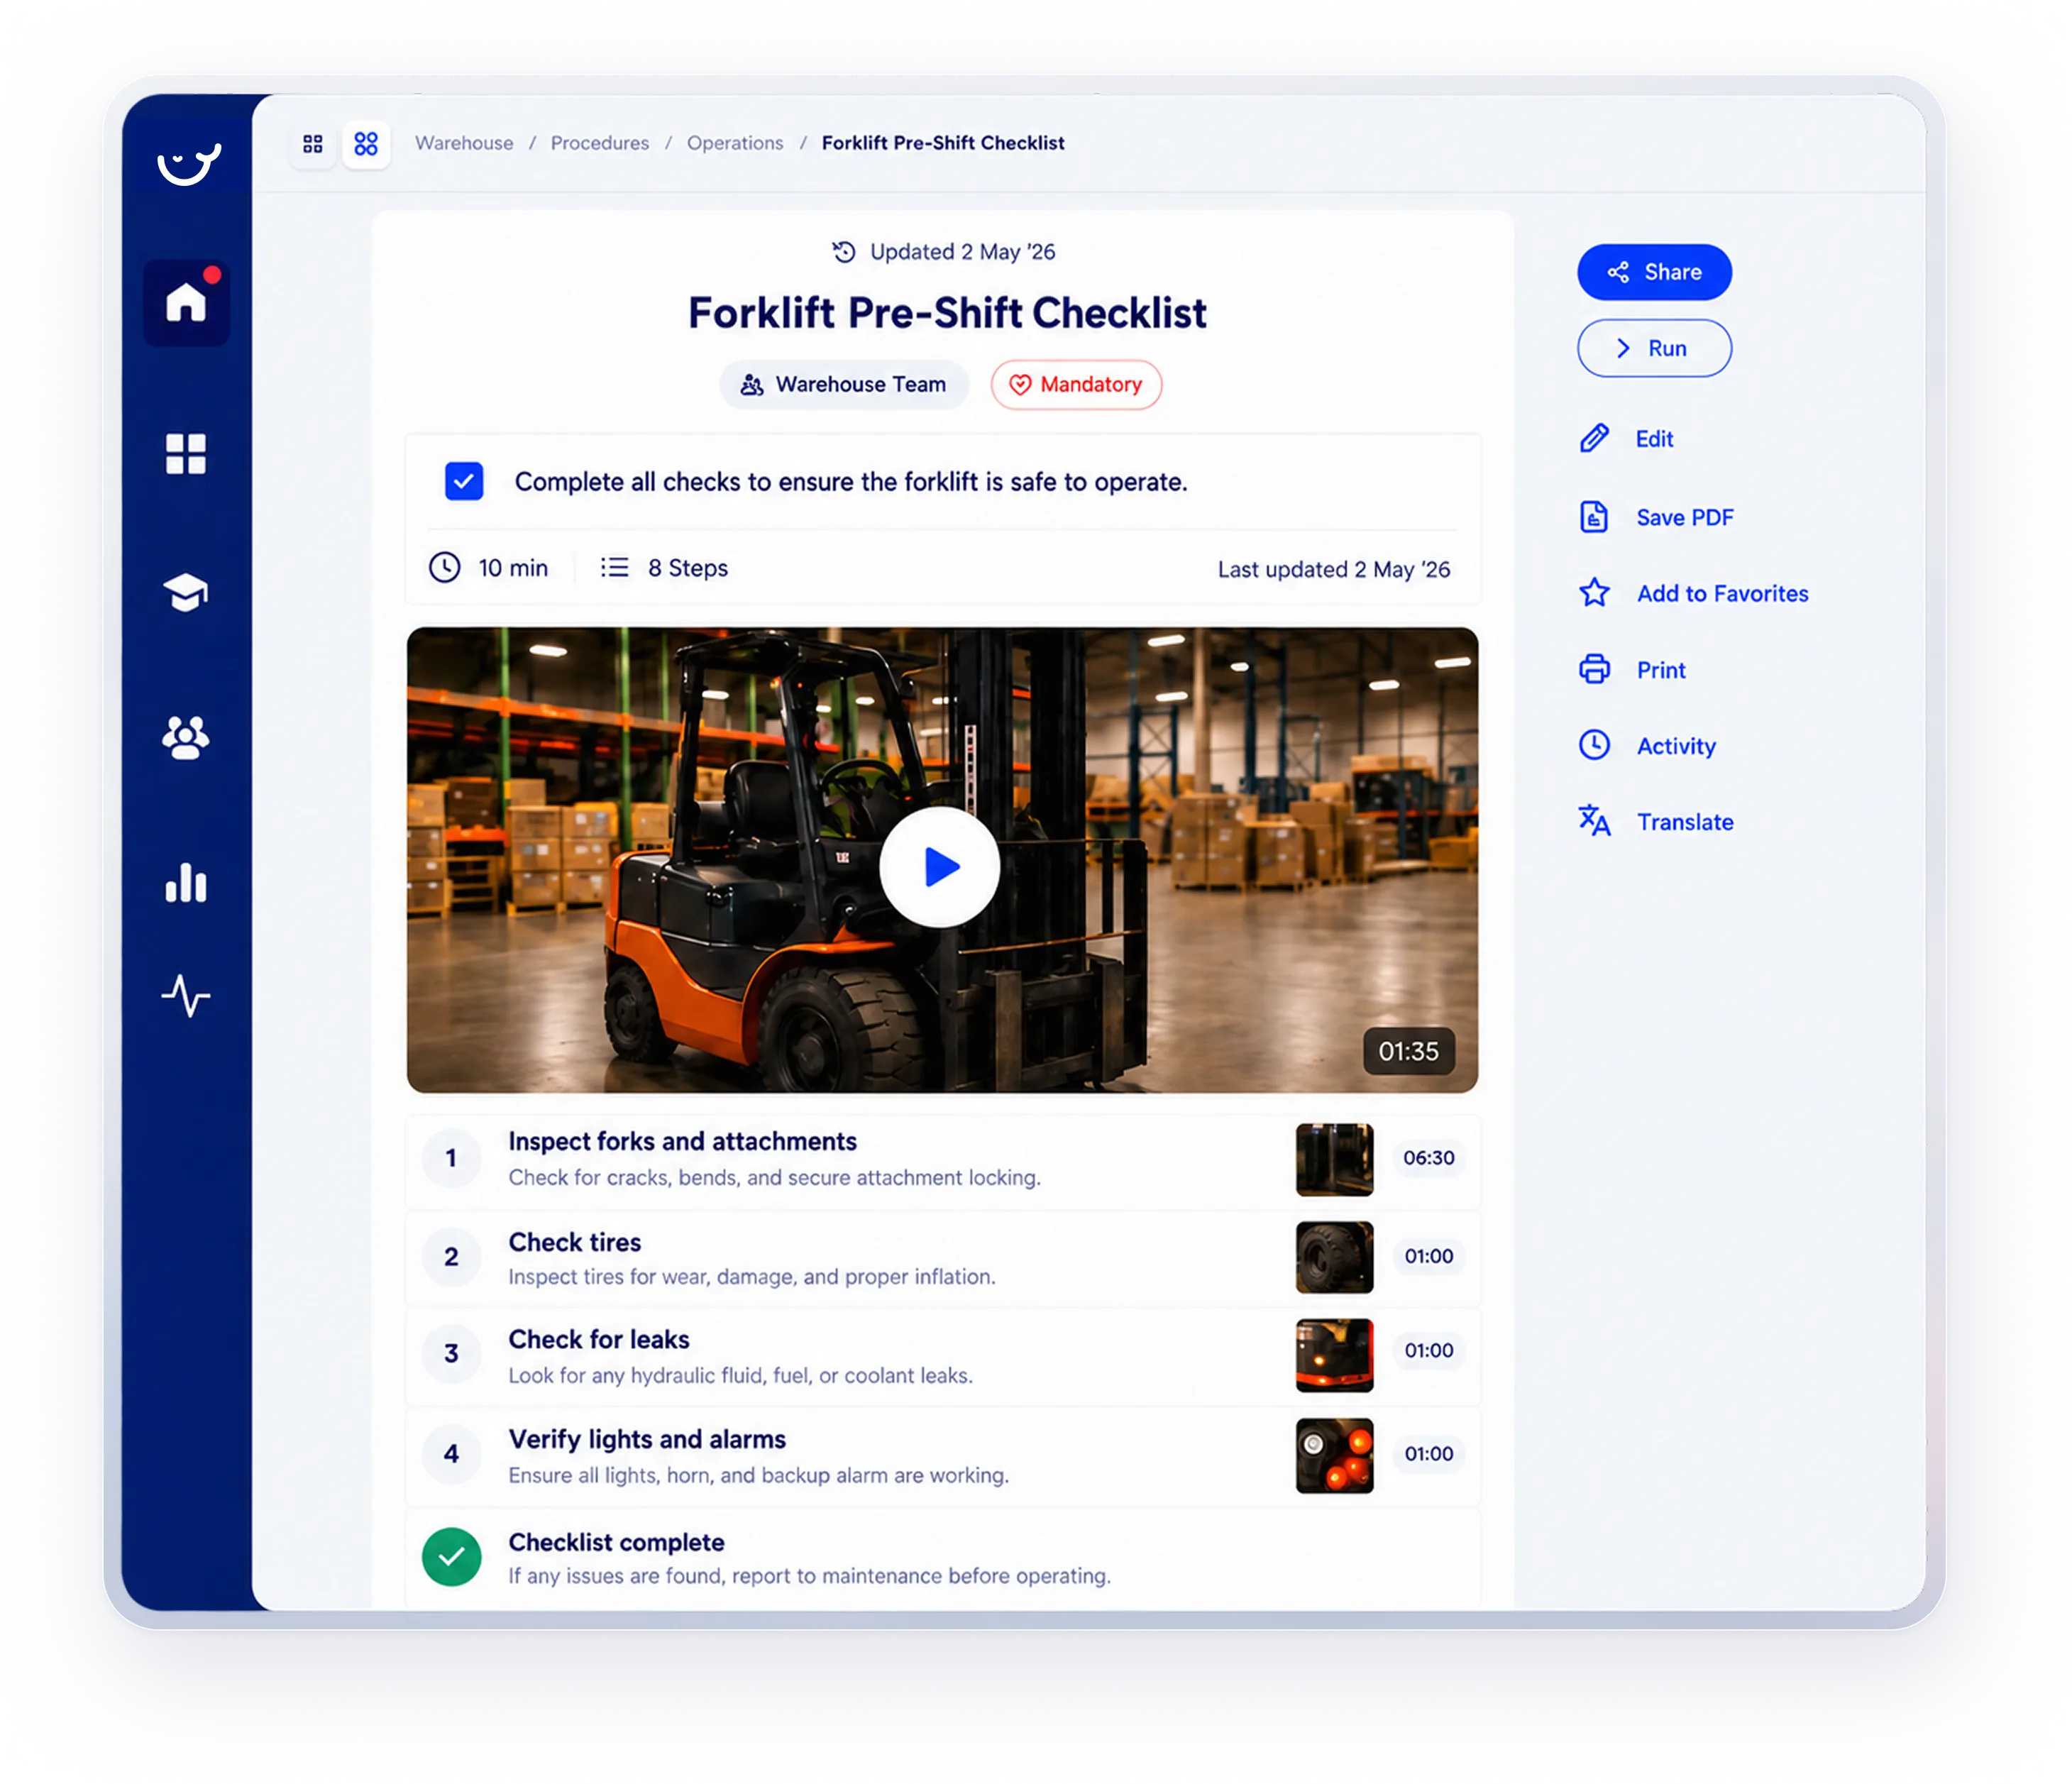
Task: Open the Activity link
Action: click(x=1676, y=746)
